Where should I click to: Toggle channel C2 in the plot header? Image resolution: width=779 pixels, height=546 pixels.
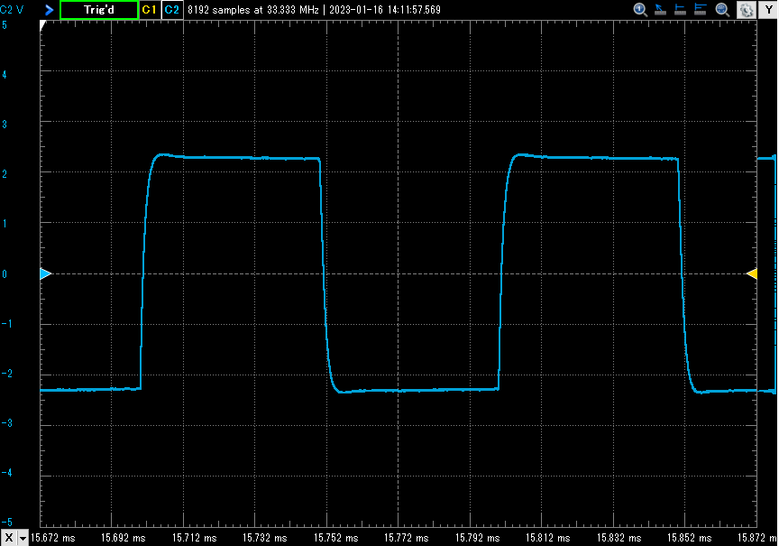[172, 9]
